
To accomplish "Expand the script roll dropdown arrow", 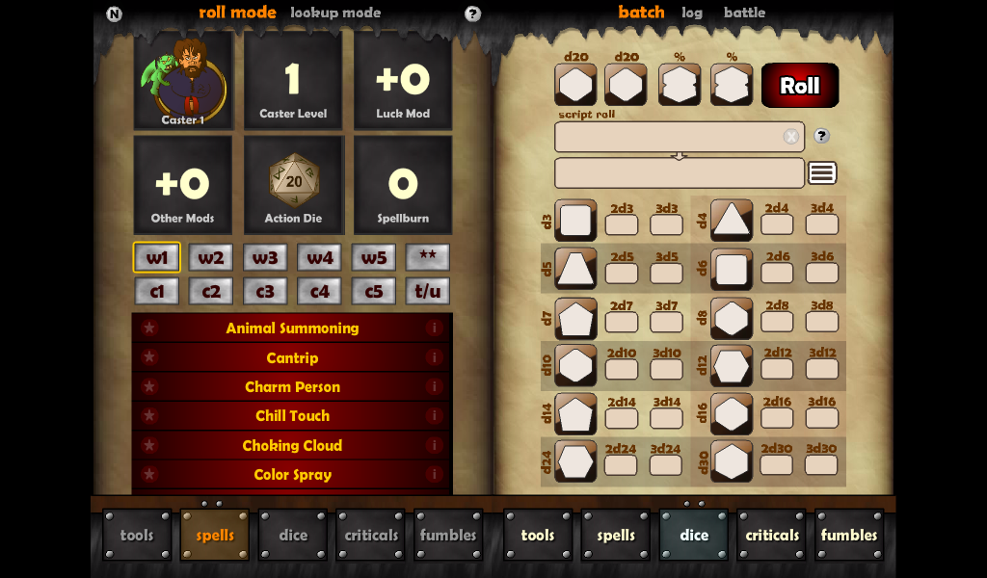I will (x=679, y=154).
